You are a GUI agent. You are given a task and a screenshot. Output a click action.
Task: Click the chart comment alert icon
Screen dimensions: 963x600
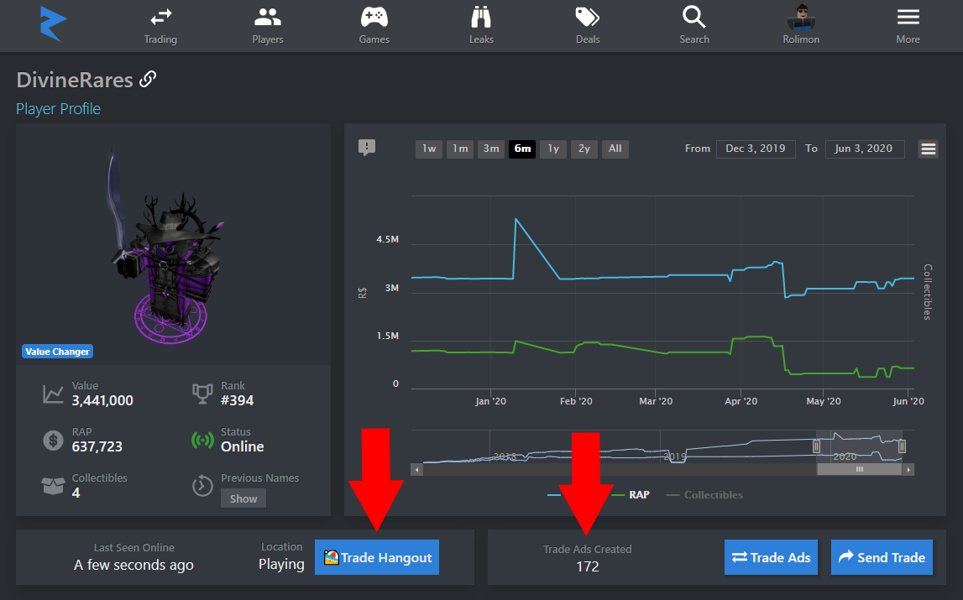(367, 148)
